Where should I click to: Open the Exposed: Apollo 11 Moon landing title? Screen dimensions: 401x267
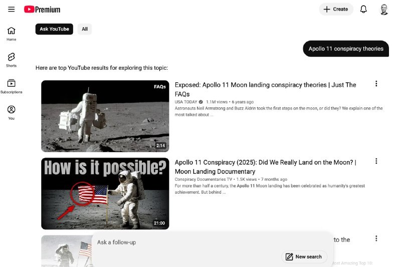pos(265,89)
